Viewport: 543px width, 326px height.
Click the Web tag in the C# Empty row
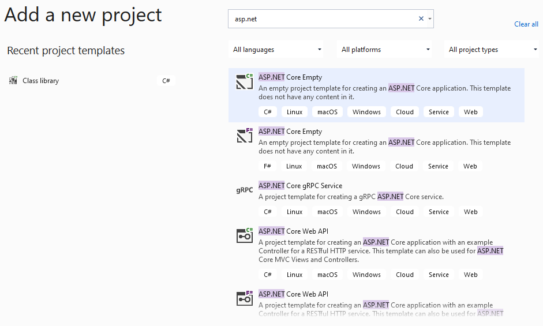click(470, 112)
